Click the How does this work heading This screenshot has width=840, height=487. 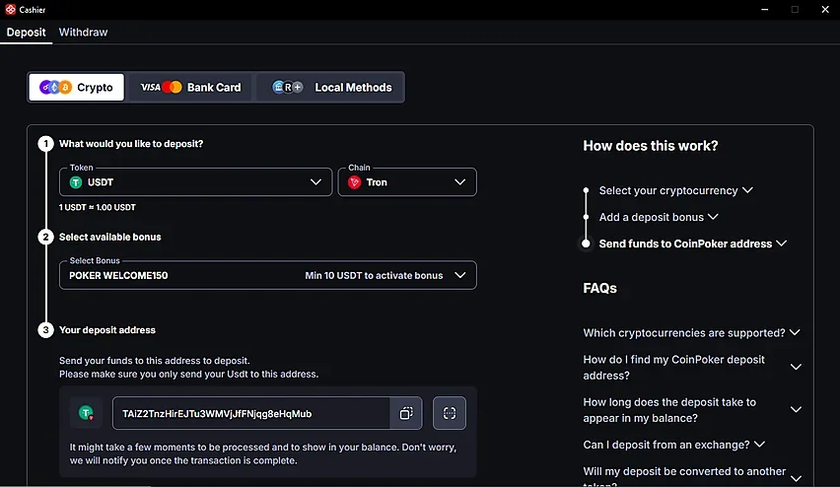click(651, 146)
